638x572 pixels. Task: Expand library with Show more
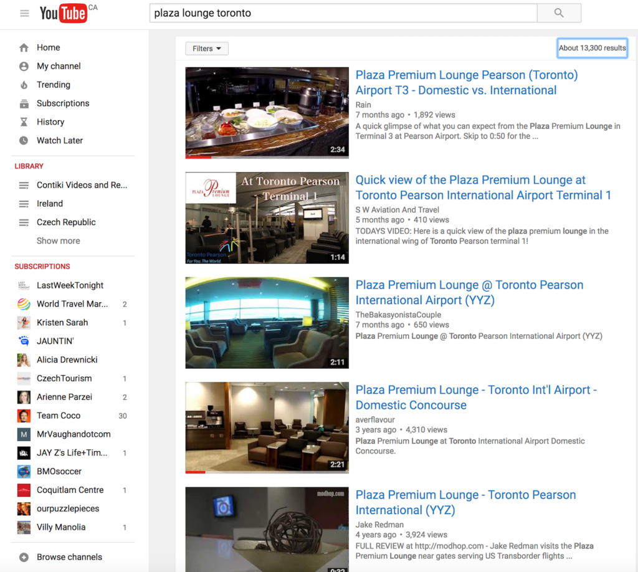pos(58,241)
